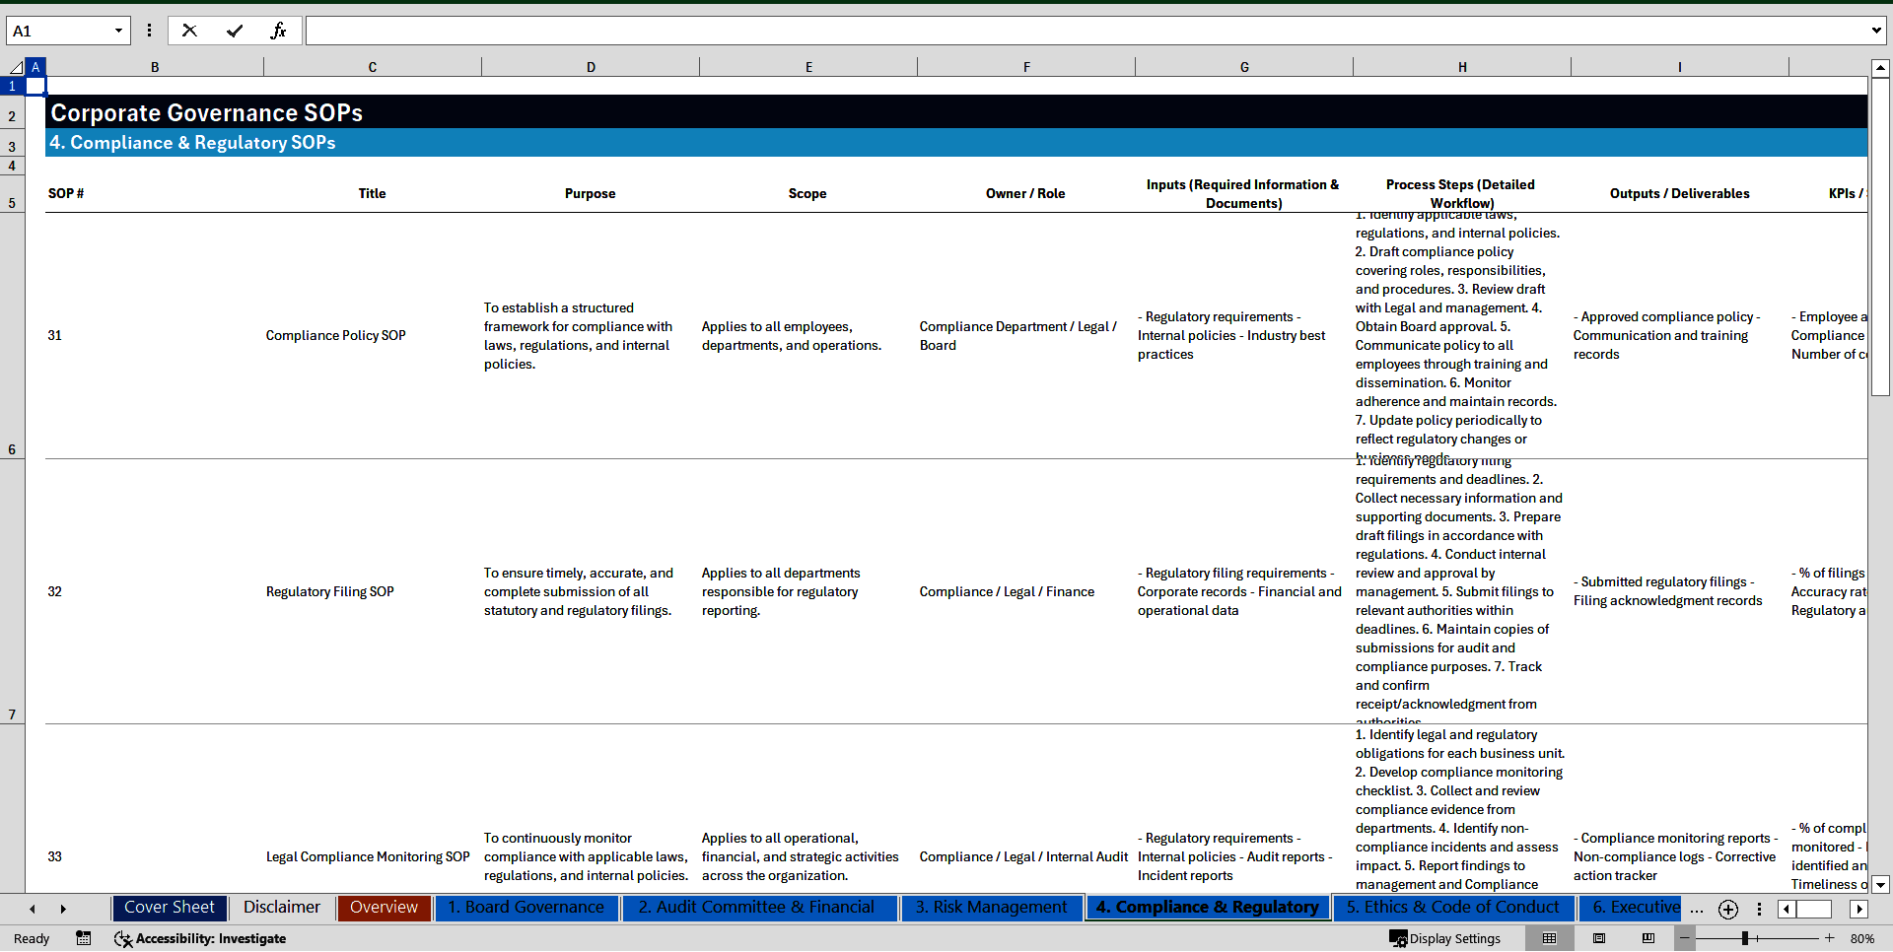This screenshot has width=1893, height=952.
Task: Open Display Settings in status bar
Action: tap(1445, 938)
